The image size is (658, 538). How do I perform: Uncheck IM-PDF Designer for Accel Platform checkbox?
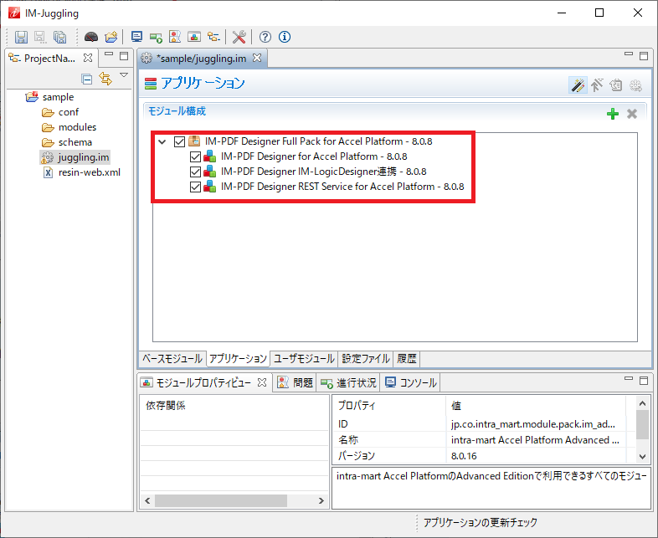tap(196, 156)
